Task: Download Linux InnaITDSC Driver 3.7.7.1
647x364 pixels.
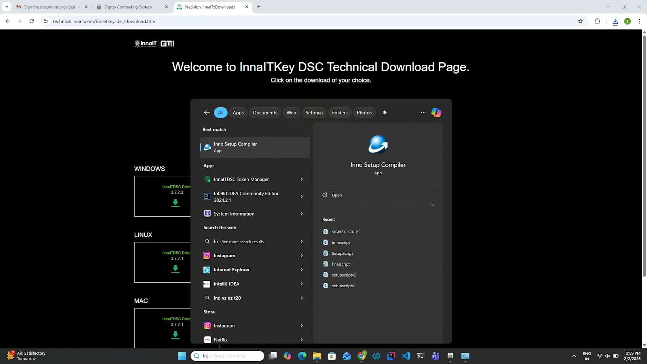Action: 175,269
